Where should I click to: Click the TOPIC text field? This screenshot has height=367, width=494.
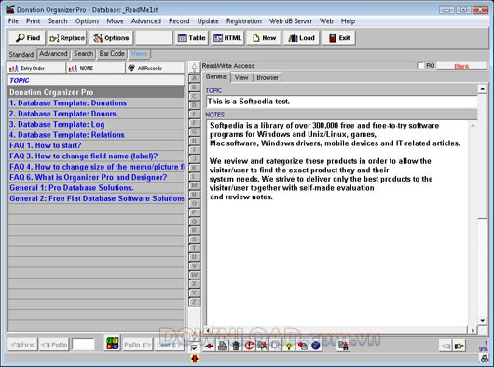coord(341,102)
